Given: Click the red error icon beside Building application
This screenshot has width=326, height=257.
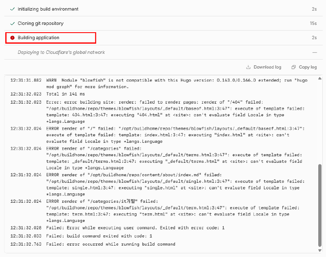Looking at the screenshot, I should pyautogui.click(x=13, y=38).
